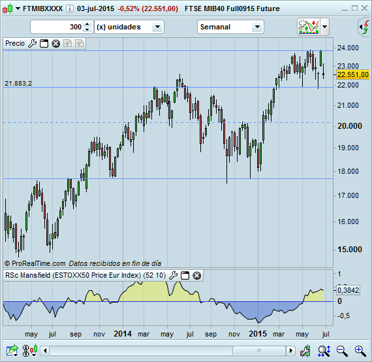This screenshot has width=372, height=362.
Task: Click the move-panel-up arrow in Precio bar
Action: point(79,44)
